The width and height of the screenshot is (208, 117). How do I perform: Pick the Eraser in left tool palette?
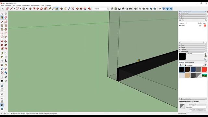point(6,17)
